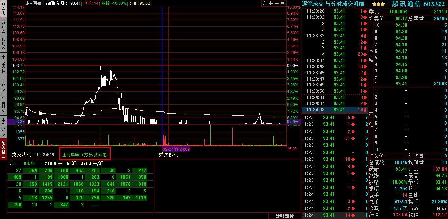The image size is (448, 219).
Task: Click the 2121 order cell in sell queue
Action: tap(62, 184)
